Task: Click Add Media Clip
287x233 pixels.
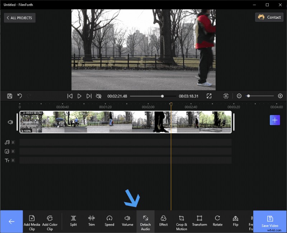Action: [x=32, y=221]
